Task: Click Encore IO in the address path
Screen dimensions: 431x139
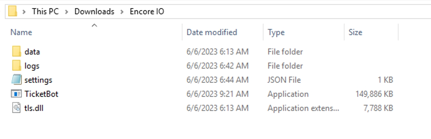Action: tap(147, 11)
